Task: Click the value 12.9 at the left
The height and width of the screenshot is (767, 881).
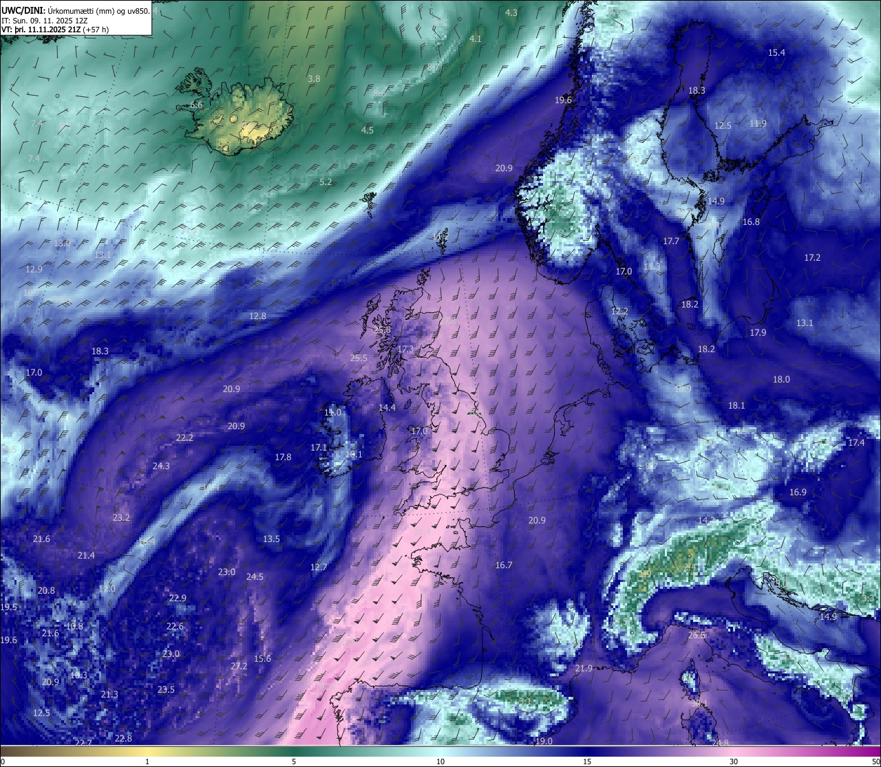Action: 34,270
